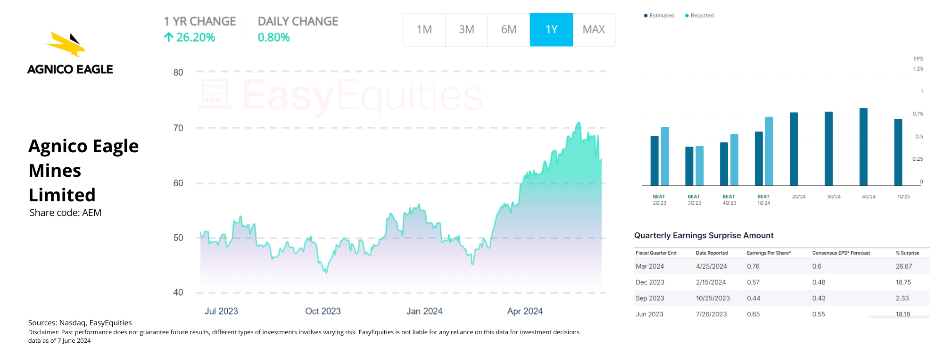The width and height of the screenshot is (935, 355).
Task: Click the 2Q'23 reported EPS bar
Action: tap(665, 157)
